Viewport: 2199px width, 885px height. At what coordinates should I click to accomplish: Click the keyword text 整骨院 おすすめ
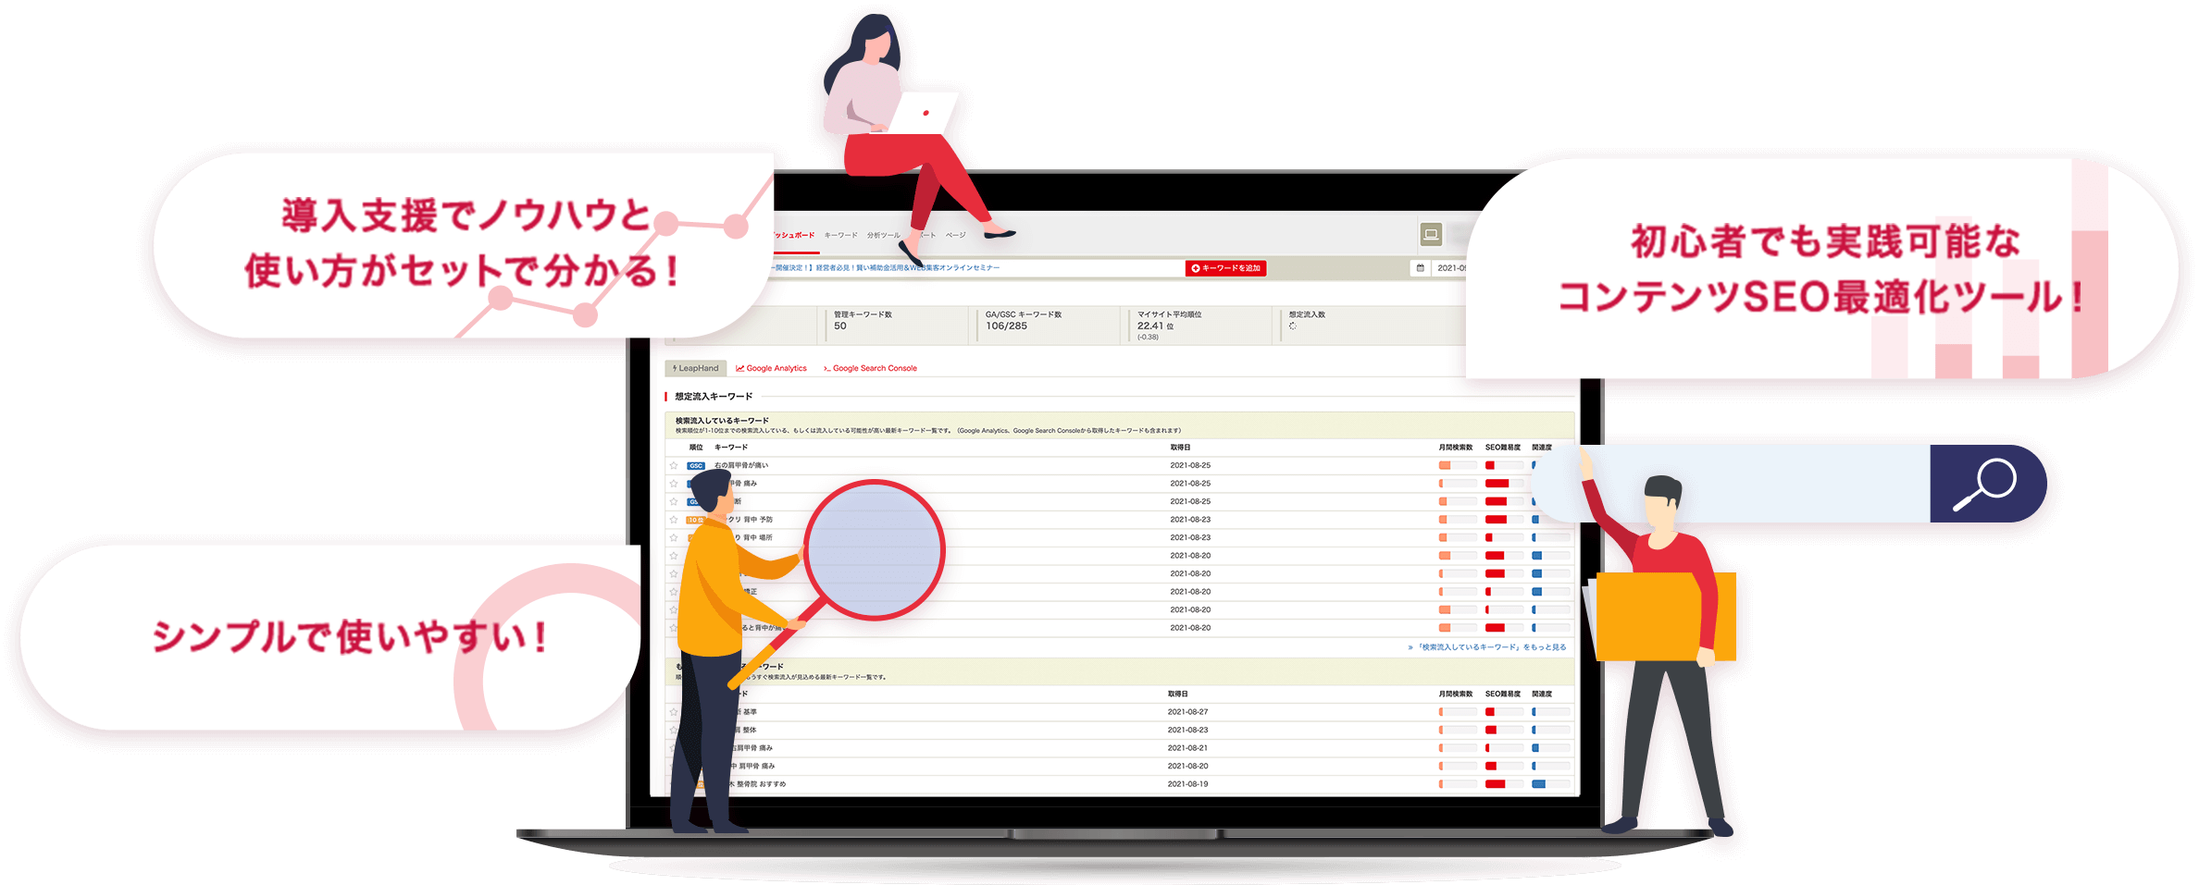(761, 784)
